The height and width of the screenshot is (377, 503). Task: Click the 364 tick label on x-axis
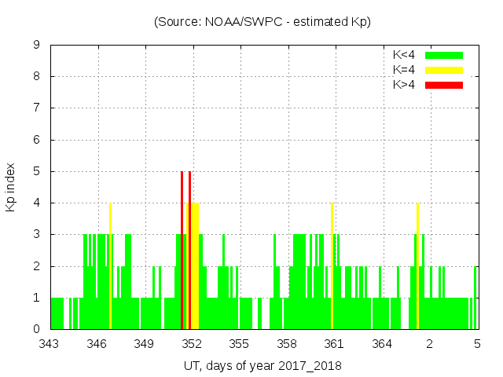[381, 343]
